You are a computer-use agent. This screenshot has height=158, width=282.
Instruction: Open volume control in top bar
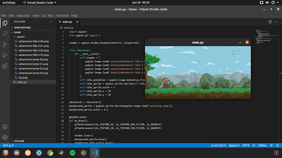pos(267,2)
